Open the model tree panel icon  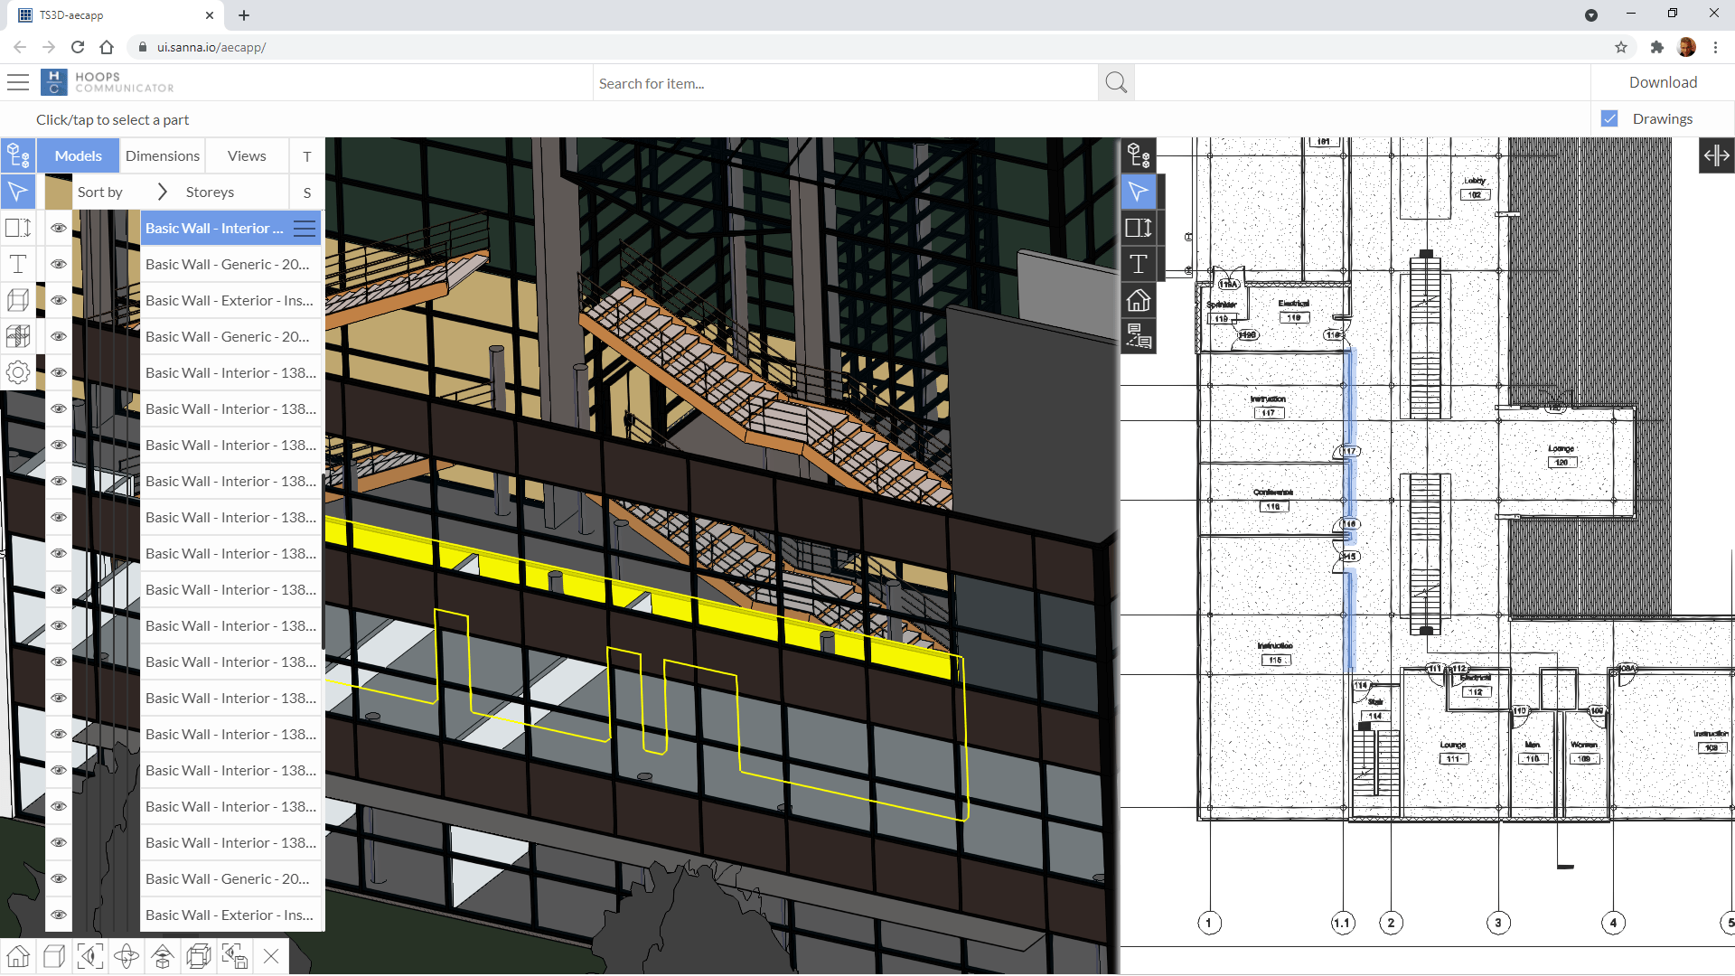click(x=18, y=155)
